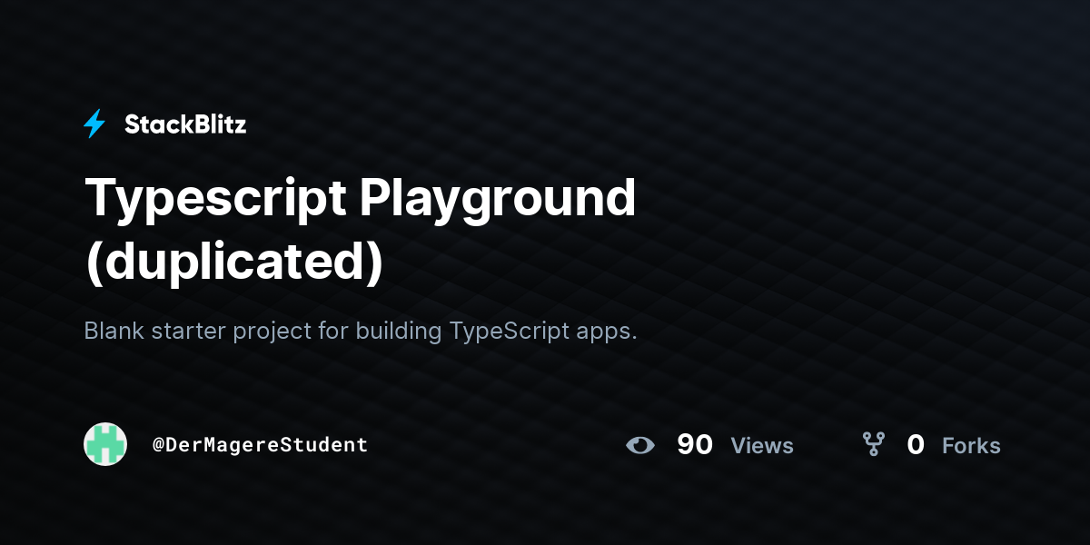Click the 0 forks count
The image size is (1090, 545).
[916, 445]
